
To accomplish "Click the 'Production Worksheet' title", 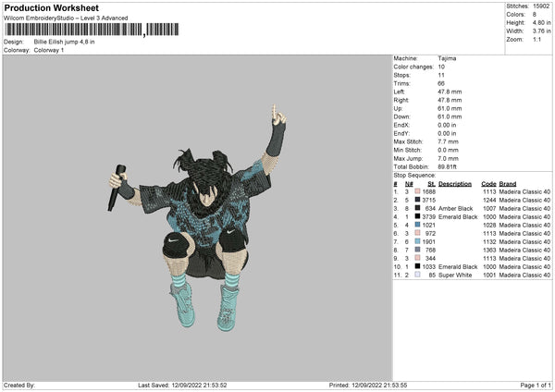I will point(51,8).
